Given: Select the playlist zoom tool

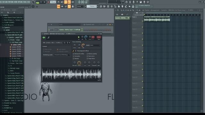Looking at the screenshot, I should click(137, 10).
